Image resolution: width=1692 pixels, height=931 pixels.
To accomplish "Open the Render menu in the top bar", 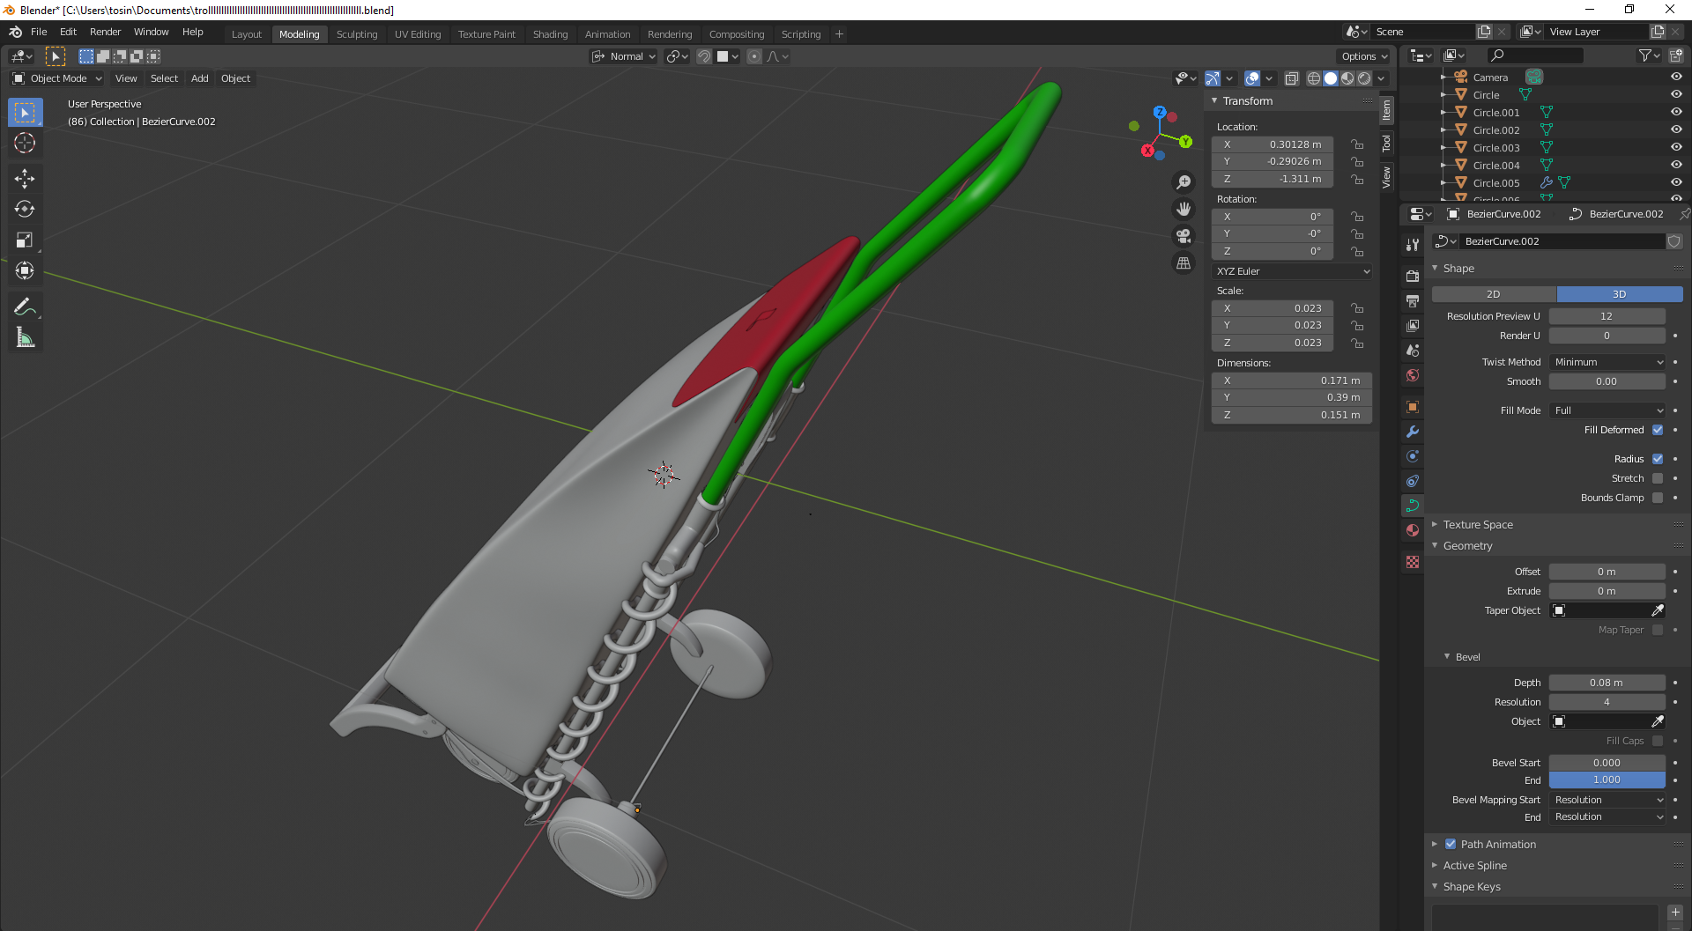I will [x=105, y=32].
